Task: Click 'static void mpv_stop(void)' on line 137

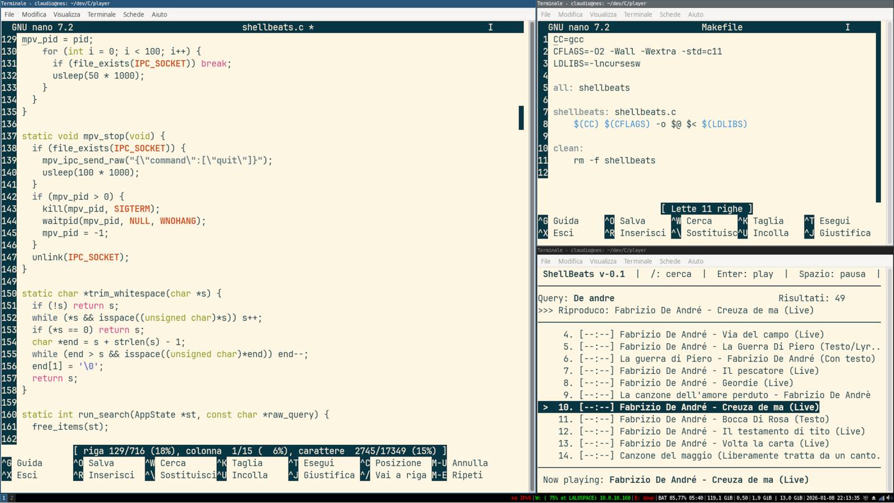Action: coord(93,136)
